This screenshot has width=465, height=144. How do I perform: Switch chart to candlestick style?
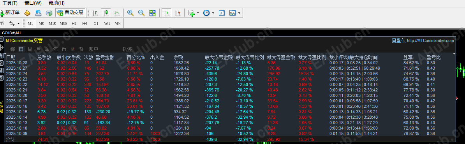click(106, 13)
